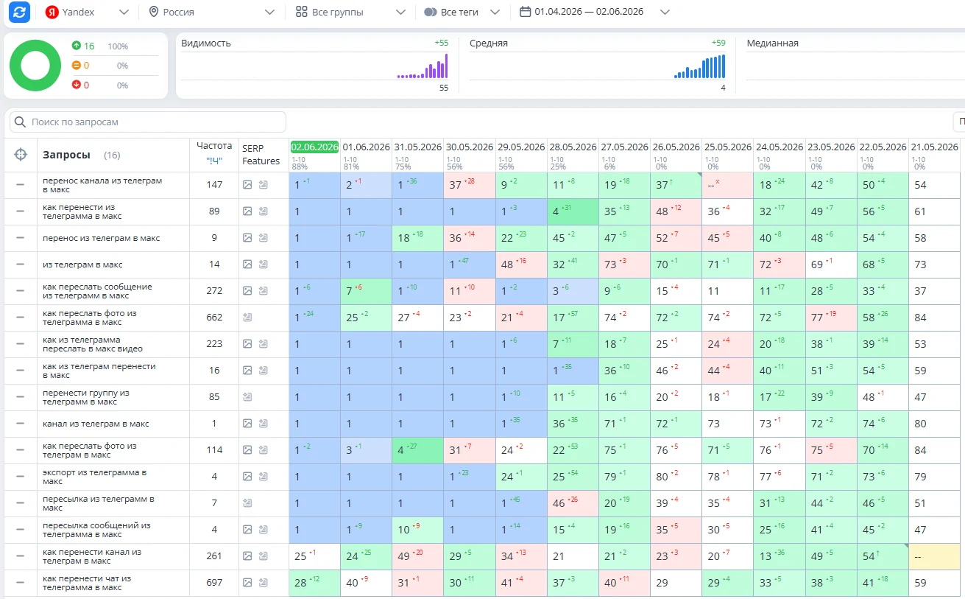Select the 28.05.2026 date column header
This screenshot has height=599, width=965.
pyautogui.click(x=573, y=147)
